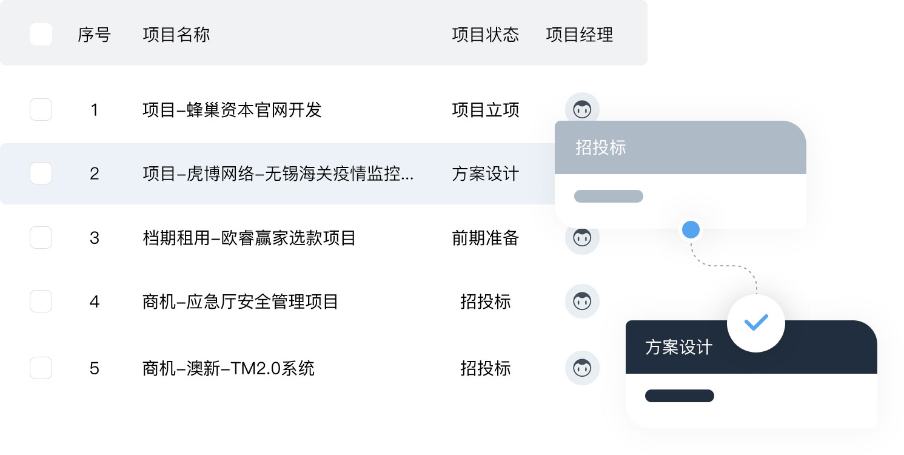Open 项目-蜂巢资本官网开发 project
Image resolution: width=904 pixels, height=455 pixels.
click(232, 110)
